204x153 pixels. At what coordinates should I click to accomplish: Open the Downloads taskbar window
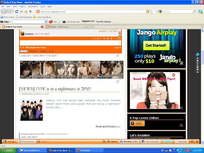point(90,150)
